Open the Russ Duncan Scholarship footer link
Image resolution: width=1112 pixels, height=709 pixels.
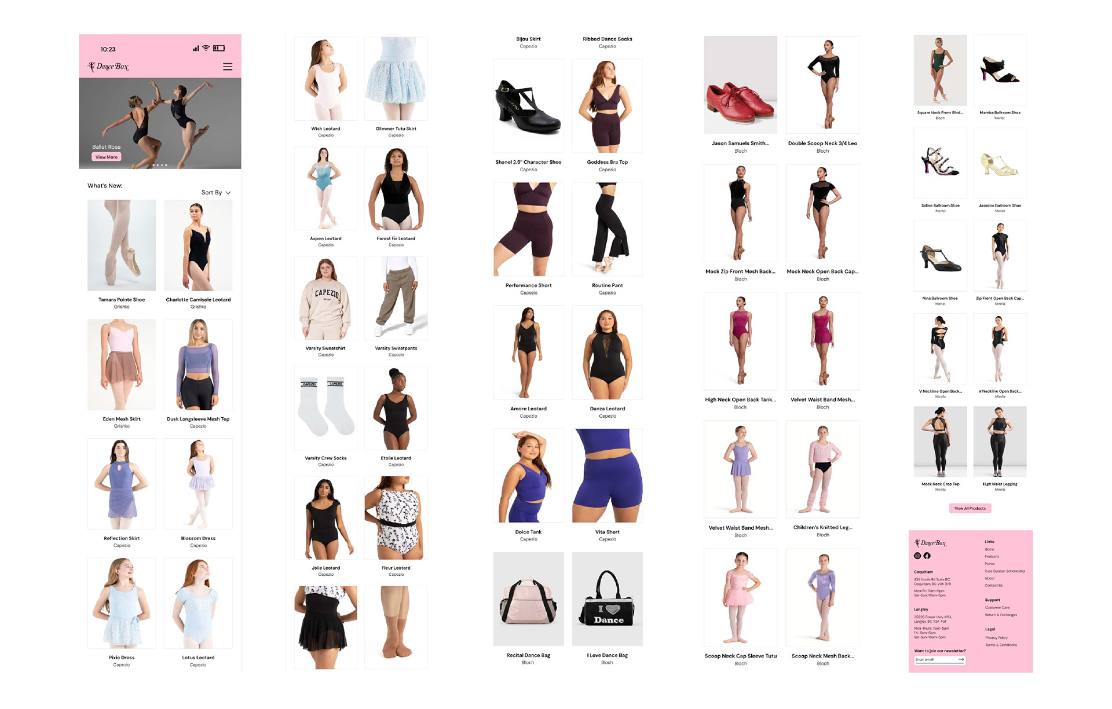[1004, 571]
